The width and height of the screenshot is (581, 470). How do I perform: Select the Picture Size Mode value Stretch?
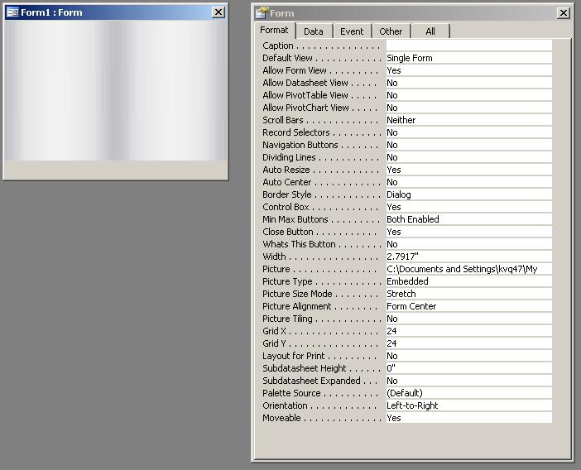tap(468, 294)
